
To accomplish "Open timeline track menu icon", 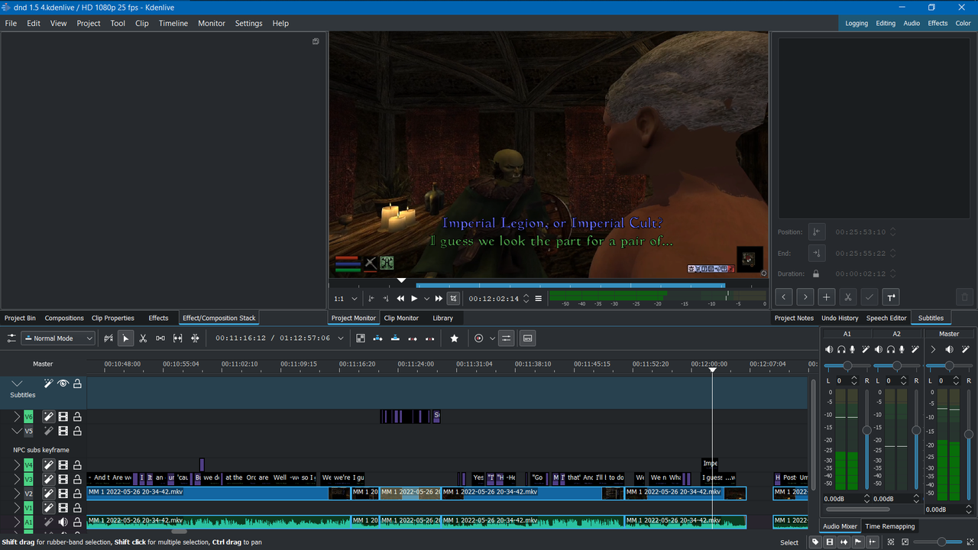I will [x=12, y=338].
